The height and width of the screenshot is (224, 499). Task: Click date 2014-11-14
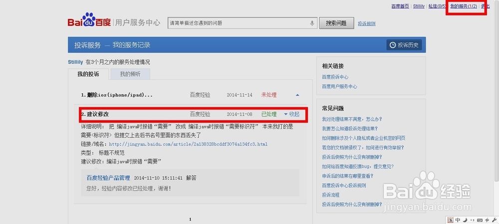(240, 95)
